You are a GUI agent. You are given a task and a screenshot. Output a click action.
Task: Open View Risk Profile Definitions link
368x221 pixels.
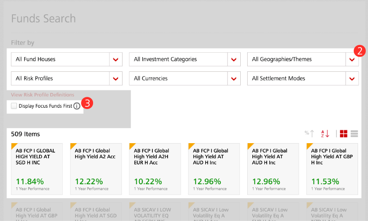[x=42, y=95]
